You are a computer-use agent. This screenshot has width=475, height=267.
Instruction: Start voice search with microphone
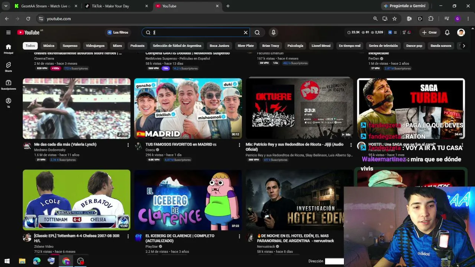click(273, 33)
